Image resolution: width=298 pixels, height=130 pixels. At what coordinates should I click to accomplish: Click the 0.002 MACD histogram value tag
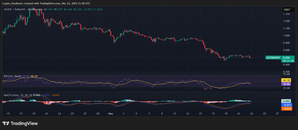click(285, 101)
